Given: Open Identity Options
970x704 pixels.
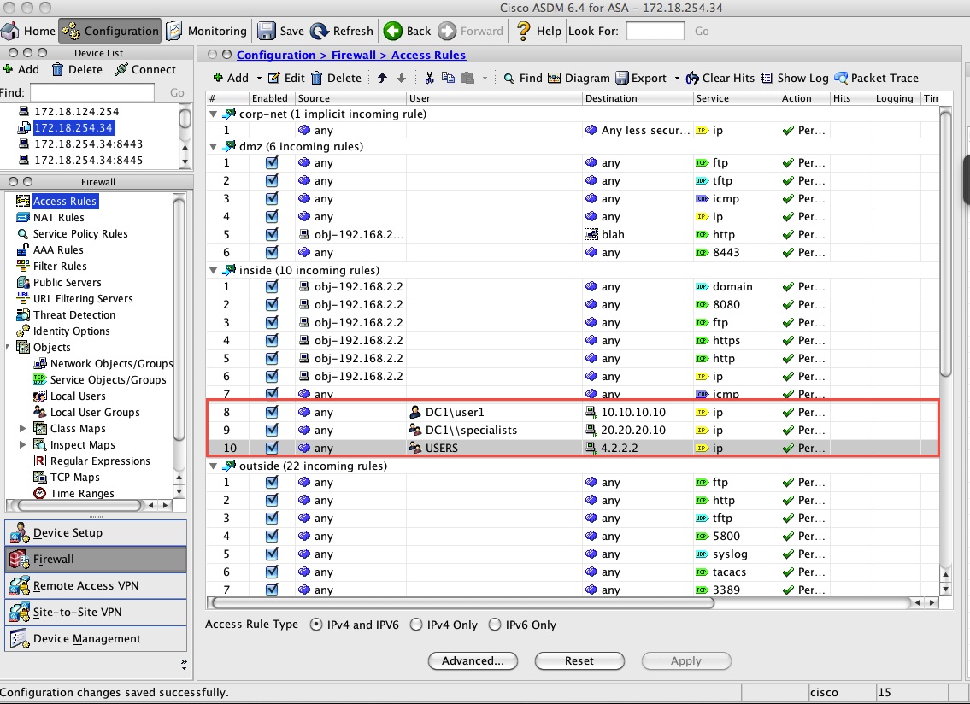Looking at the screenshot, I should point(71,331).
